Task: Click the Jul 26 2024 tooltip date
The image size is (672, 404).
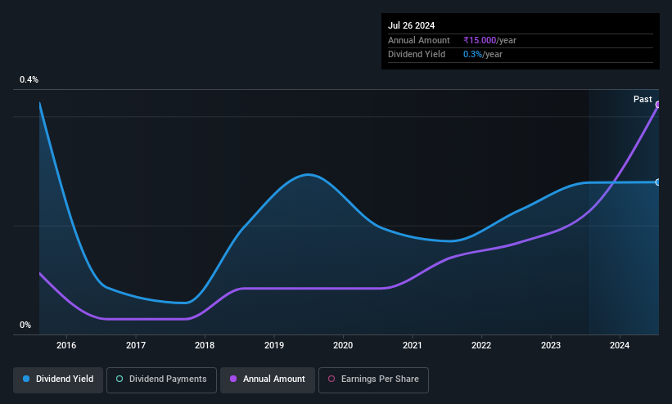Action: (x=411, y=25)
